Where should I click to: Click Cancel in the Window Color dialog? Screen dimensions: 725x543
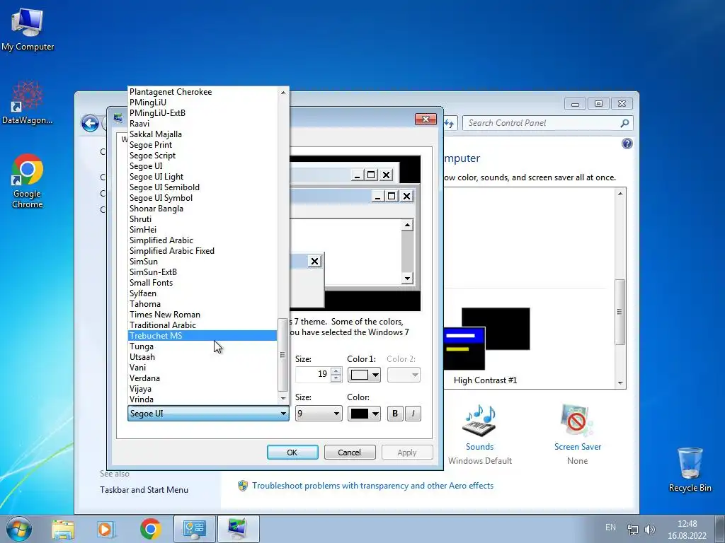pyautogui.click(x=350, y=452)
